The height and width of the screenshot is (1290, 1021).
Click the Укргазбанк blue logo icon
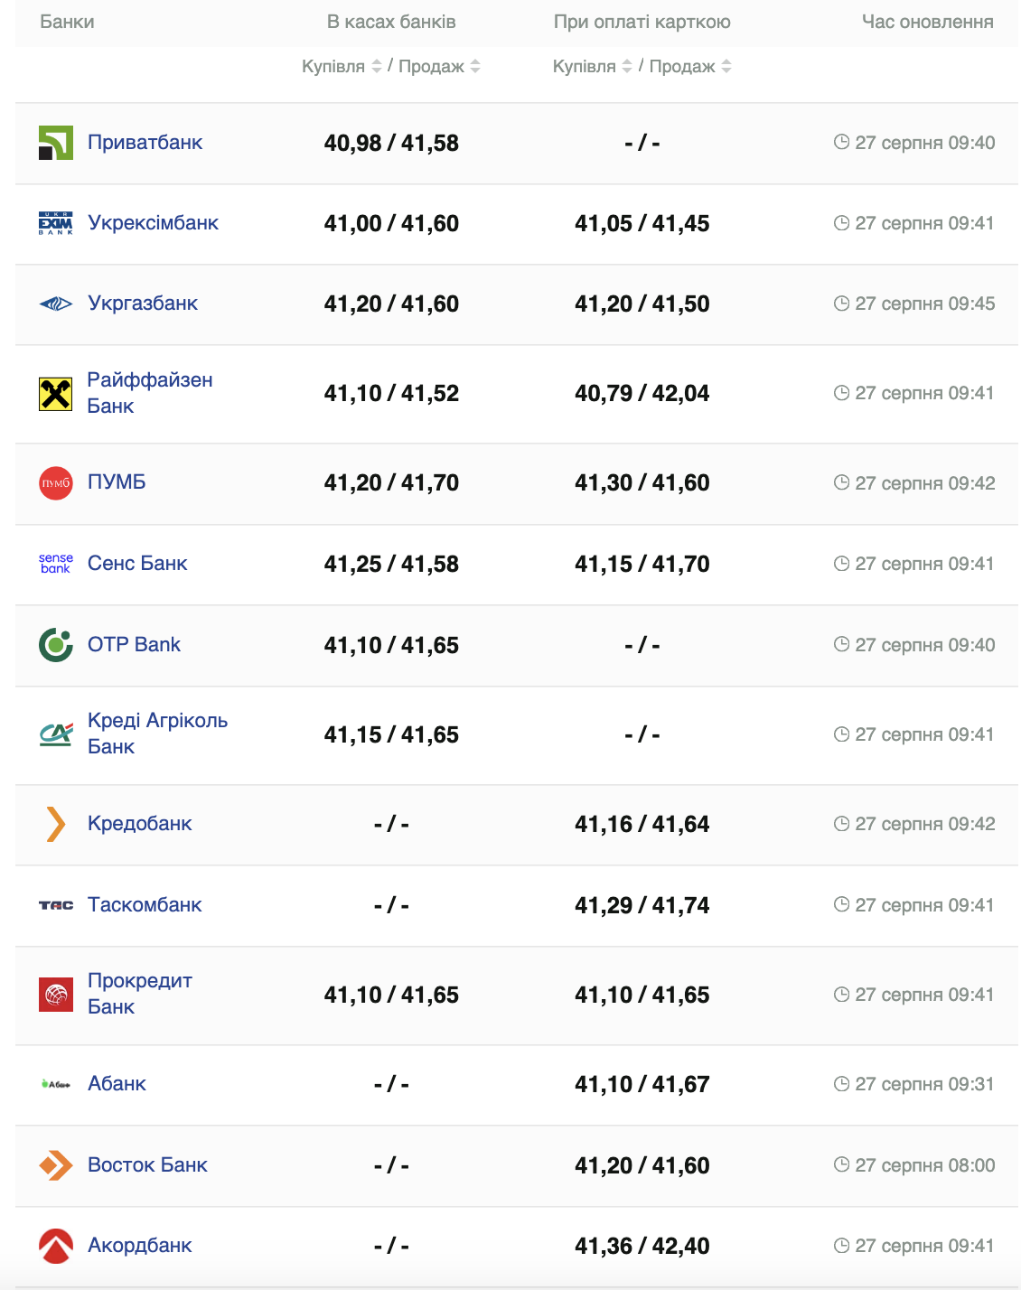pyautogui.click(x=56, y=304)
